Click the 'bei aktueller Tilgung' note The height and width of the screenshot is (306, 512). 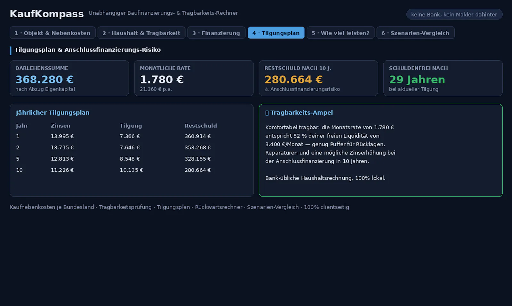(x=414, y=89)
